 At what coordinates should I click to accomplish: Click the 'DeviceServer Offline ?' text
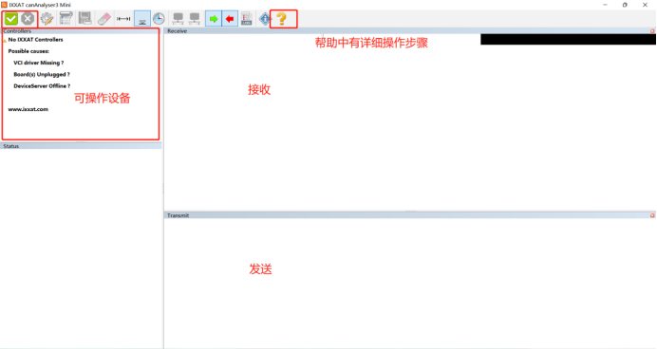(42, 86)
